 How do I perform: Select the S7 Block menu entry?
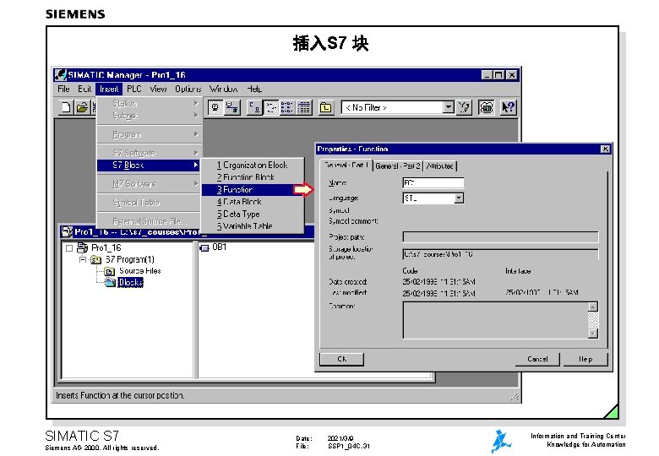pyautogui.click(x=149, y=165)
